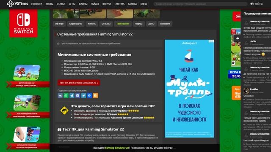Viewport: 271px width, 152px height.
Task: Click the gauge icon beside Тест ПК heading
Action: 59,130
